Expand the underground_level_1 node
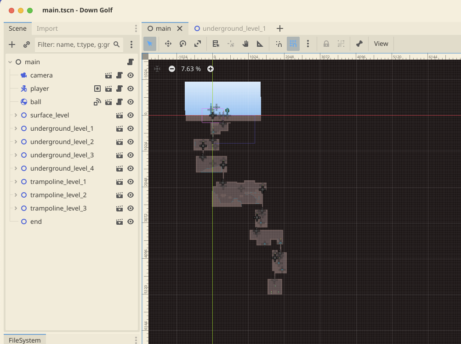Screen dimensions: 461x344 (x=16, y=128)
